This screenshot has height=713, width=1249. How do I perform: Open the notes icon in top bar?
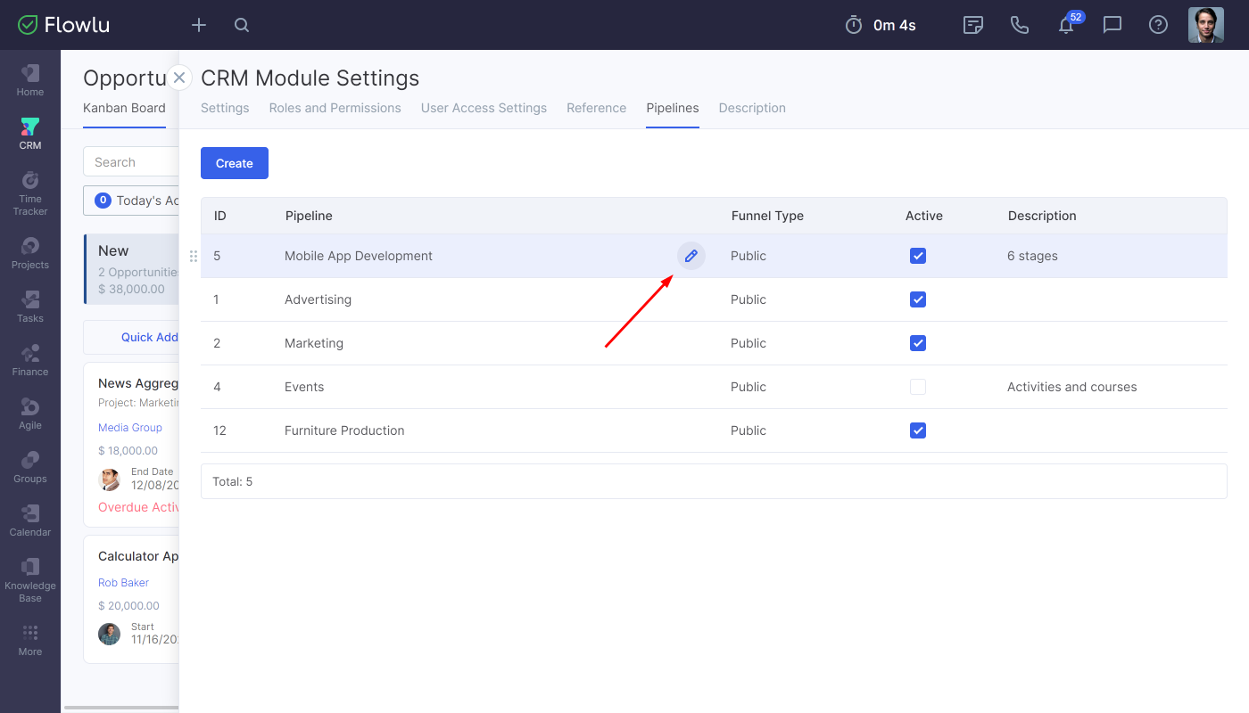973,25
